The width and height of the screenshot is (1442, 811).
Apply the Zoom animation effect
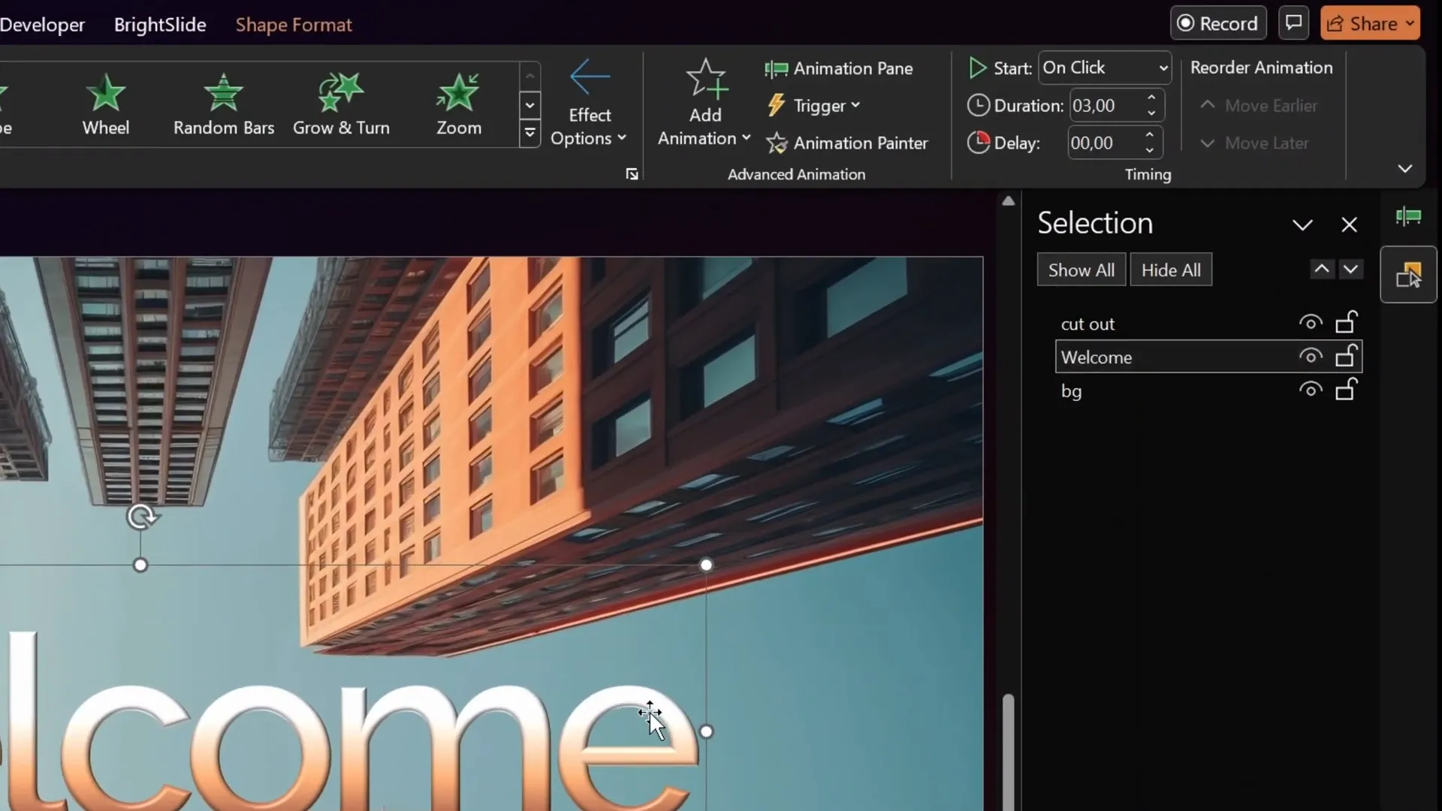pyautogui.click(x=459, y=104)
